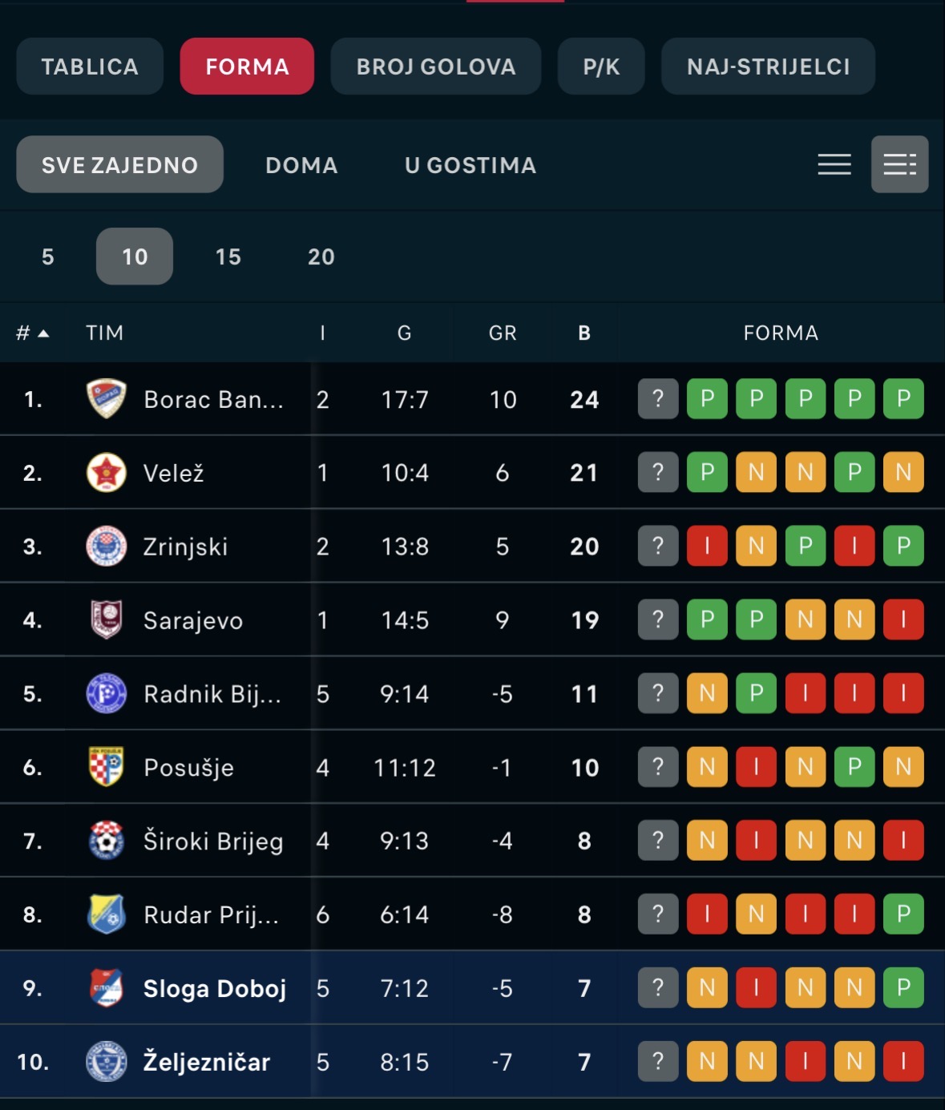Image resolution: width=945 pixels, height=1110 pixels.
Task: Click the Velež red star crest
Action: tap(107, 473)
